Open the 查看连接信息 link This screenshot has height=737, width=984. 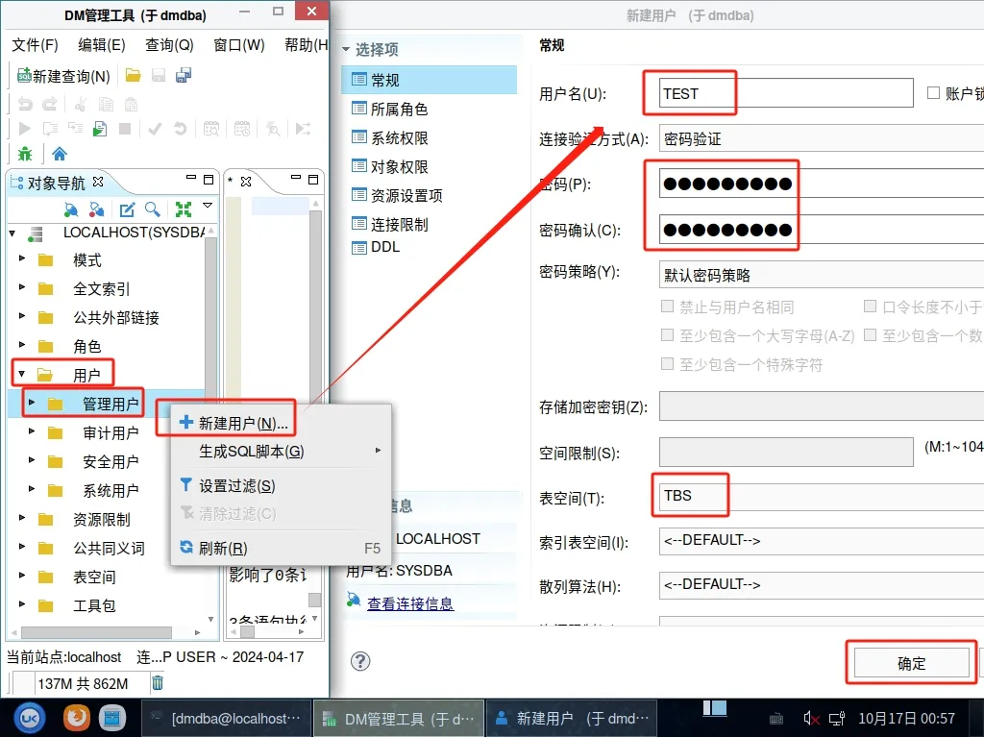(410, 603)
